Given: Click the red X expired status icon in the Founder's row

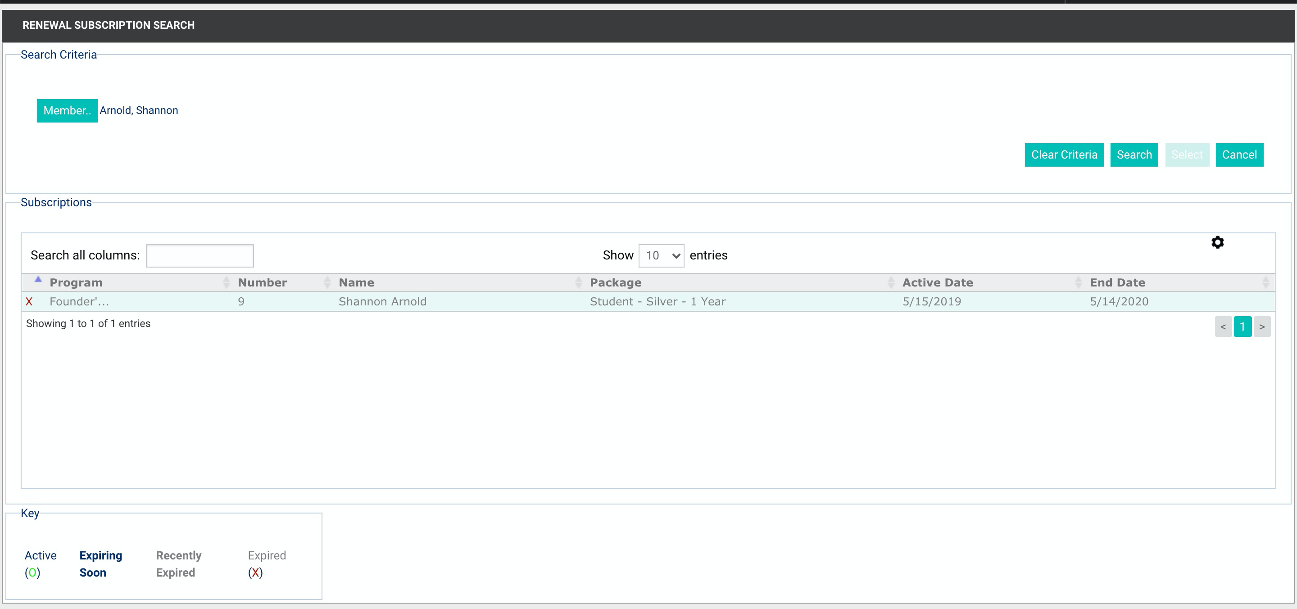Looking at the screenshot, I should (x=29, y=302).
